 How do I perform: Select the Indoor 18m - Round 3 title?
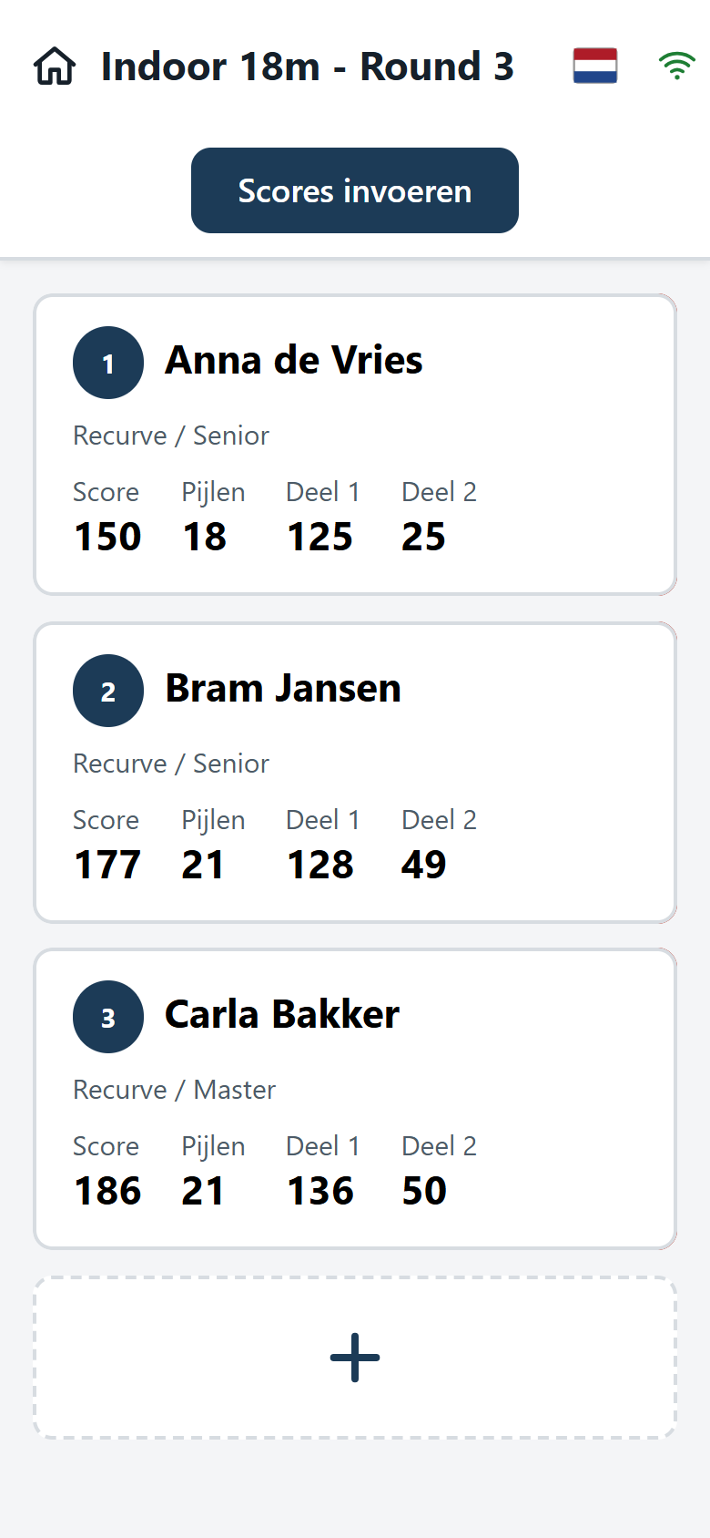point(308,67)
